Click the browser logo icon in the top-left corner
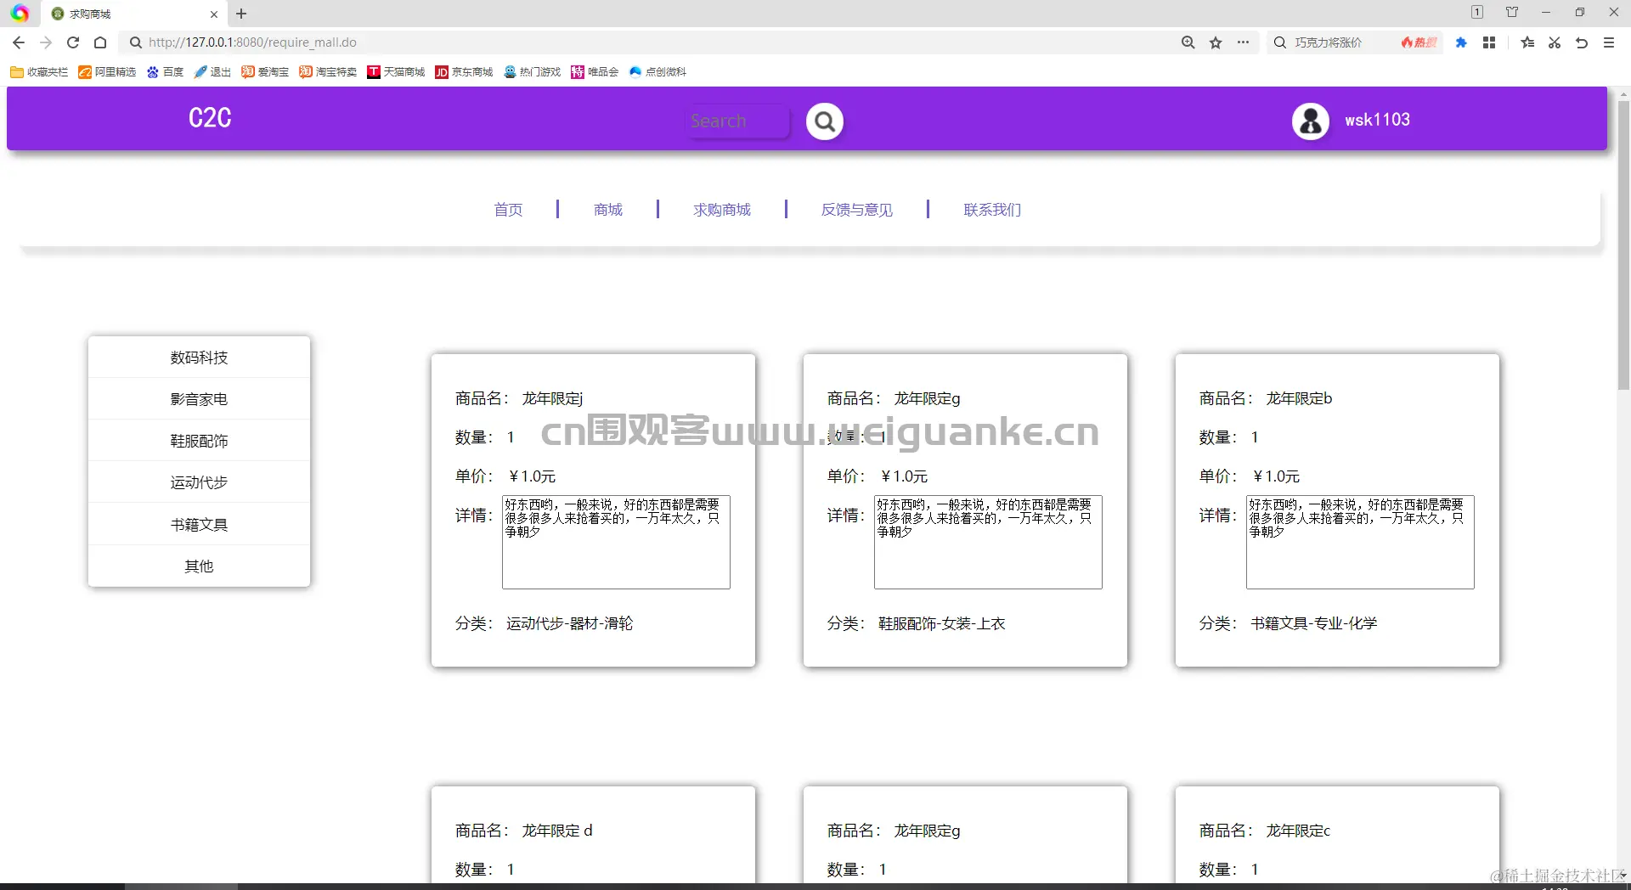The width and height of the screenshot is (1631, 890). pyautogui.click(x=20, y=14)
